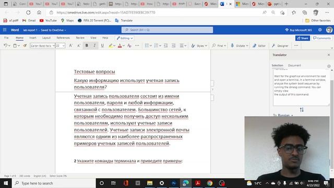Screen dimensions: 334x188
Task: Select the Format Painter brush
Action: tap(25, 45)
